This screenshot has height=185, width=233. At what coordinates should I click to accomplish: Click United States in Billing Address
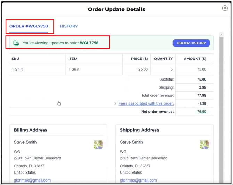[25, 173]
